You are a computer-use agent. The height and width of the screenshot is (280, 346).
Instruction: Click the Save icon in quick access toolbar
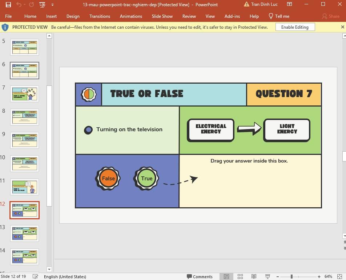pos(8,5)
